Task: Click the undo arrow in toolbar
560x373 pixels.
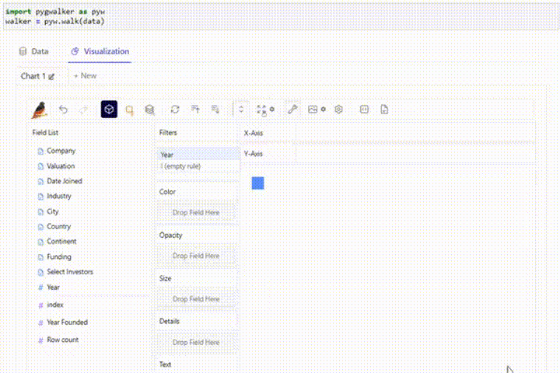Action: pos(63,110)
